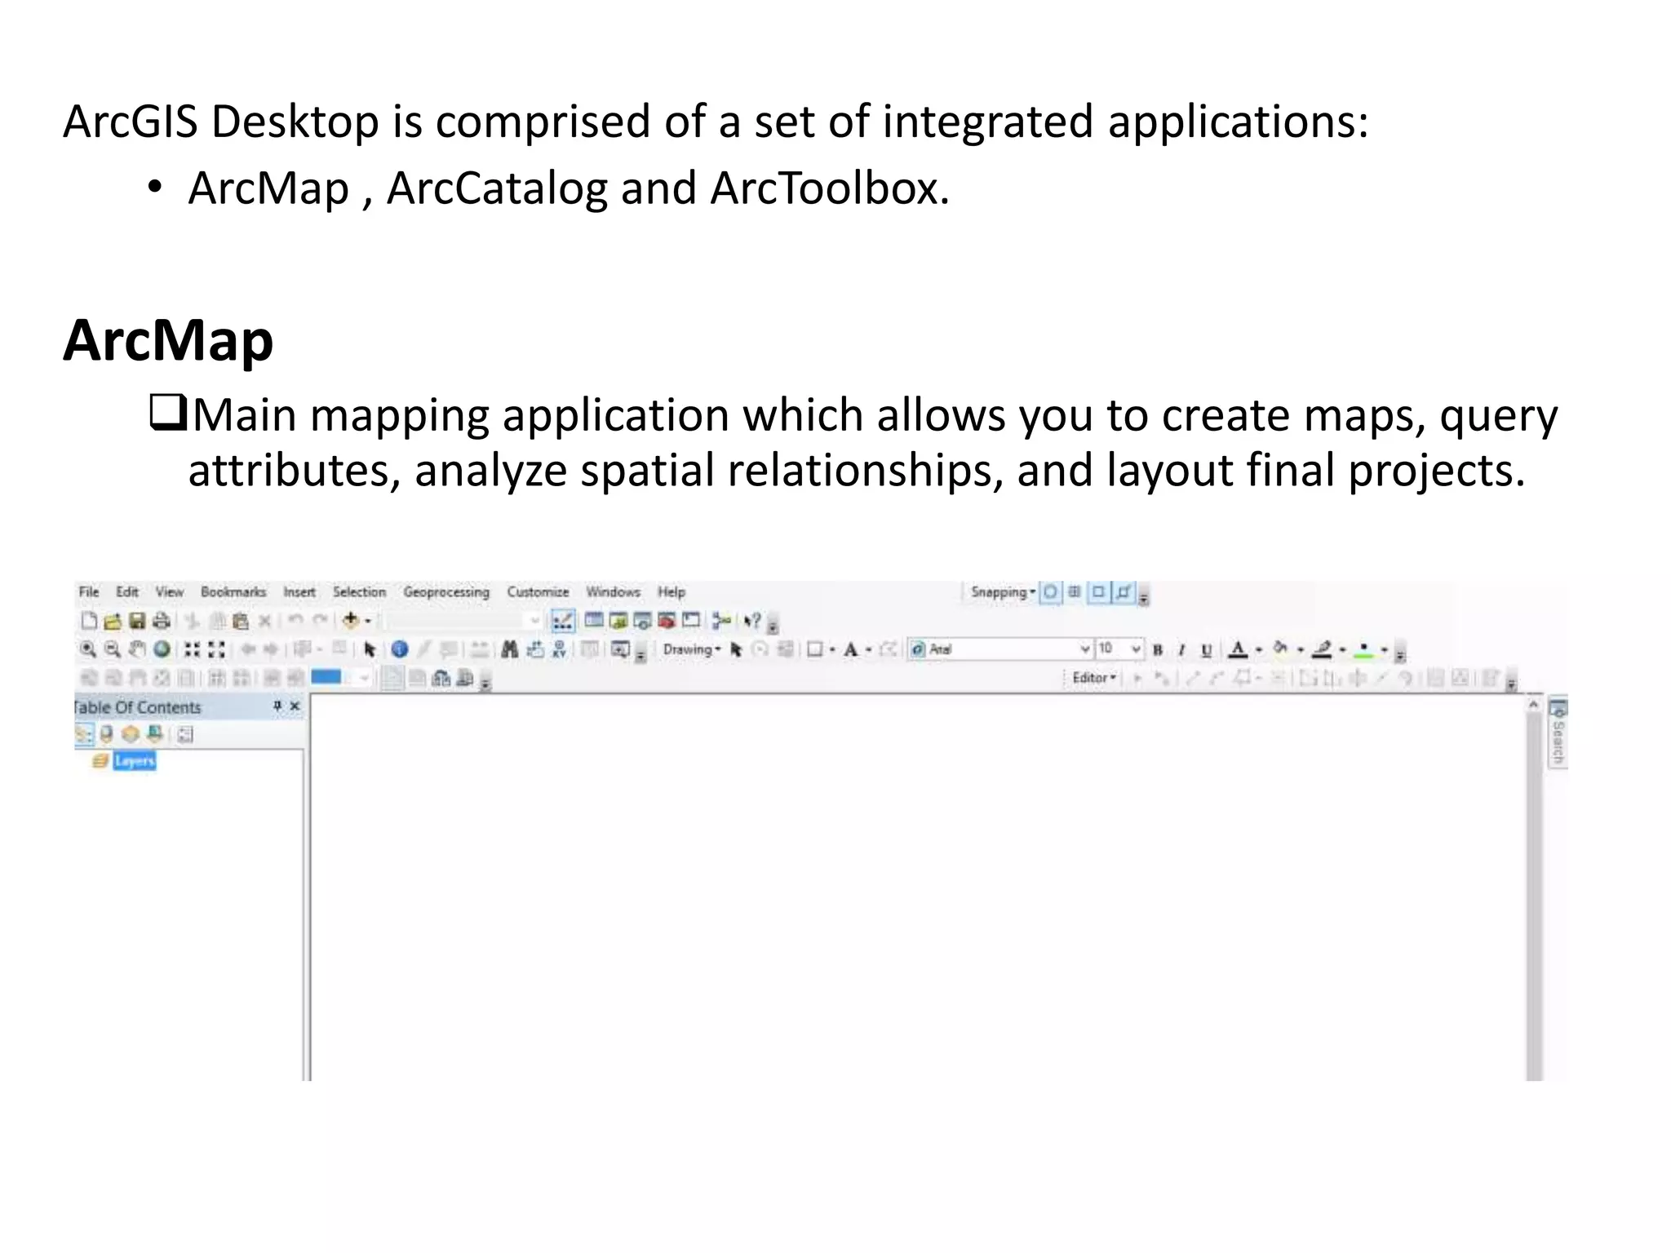Toggle Point Snapping
Screen dimensions: 1671x1253
(1050, 591)
